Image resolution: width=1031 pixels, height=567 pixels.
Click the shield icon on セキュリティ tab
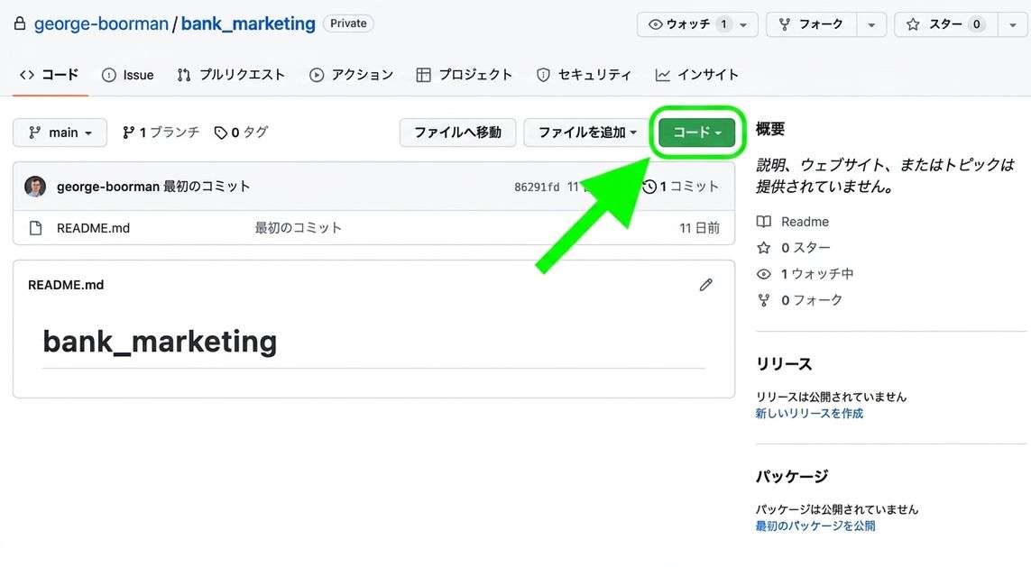coord(543,75)
